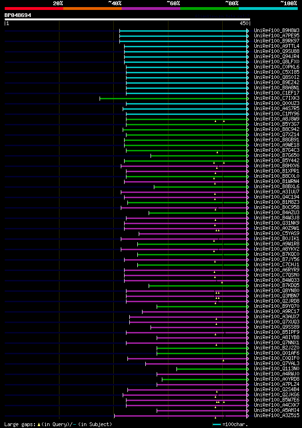Select the UniRef100_B1M8Z3 label
This screenshot has height=428, width=302.
[x=277, y=202]
